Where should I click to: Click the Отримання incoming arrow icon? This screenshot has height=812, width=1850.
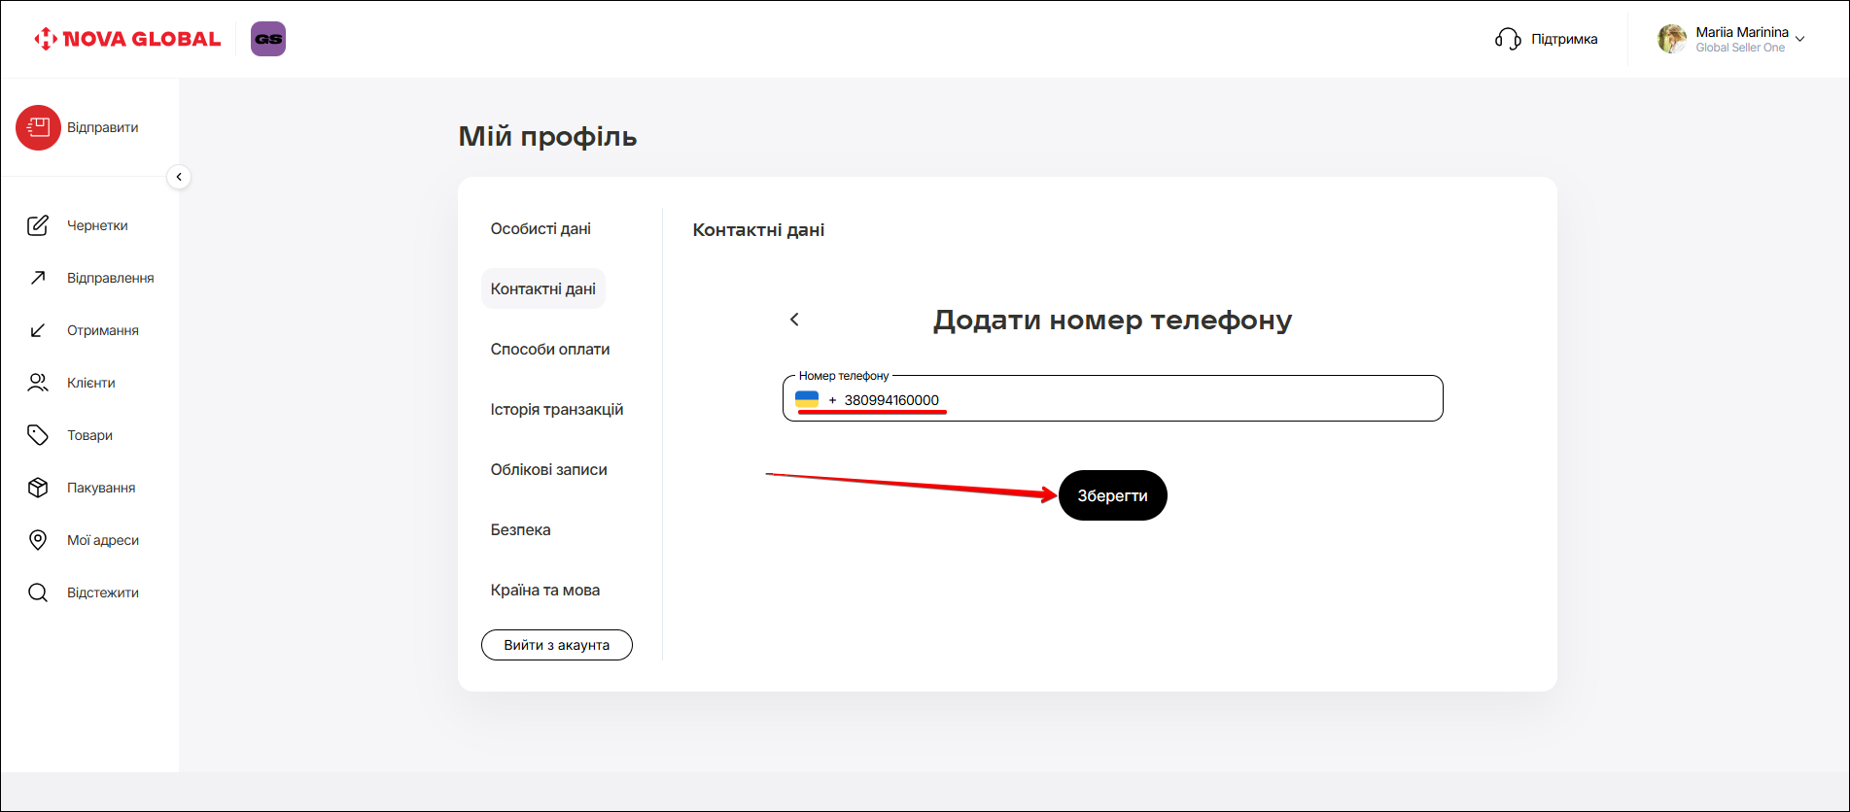click(38, 330)
